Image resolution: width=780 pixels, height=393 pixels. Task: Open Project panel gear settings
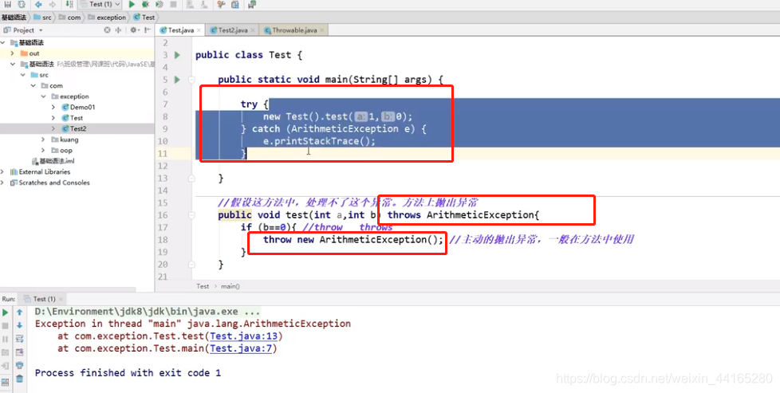tap(133, 29)
